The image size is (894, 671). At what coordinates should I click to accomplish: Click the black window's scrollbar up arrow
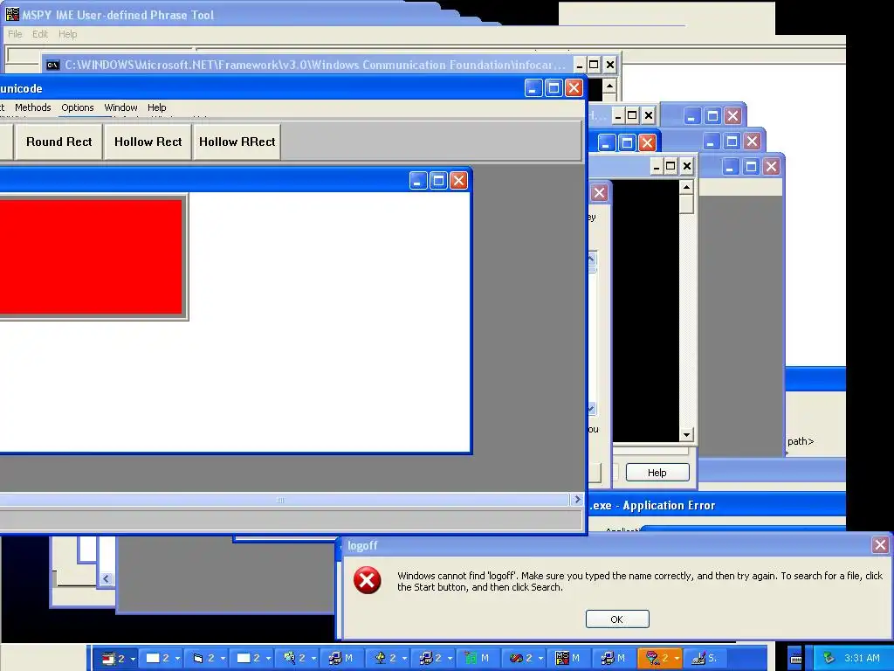point(686,187)
